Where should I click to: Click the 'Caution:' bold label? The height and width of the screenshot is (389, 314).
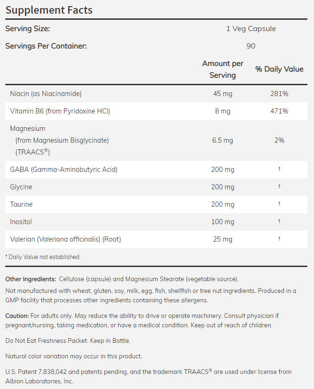16,315
